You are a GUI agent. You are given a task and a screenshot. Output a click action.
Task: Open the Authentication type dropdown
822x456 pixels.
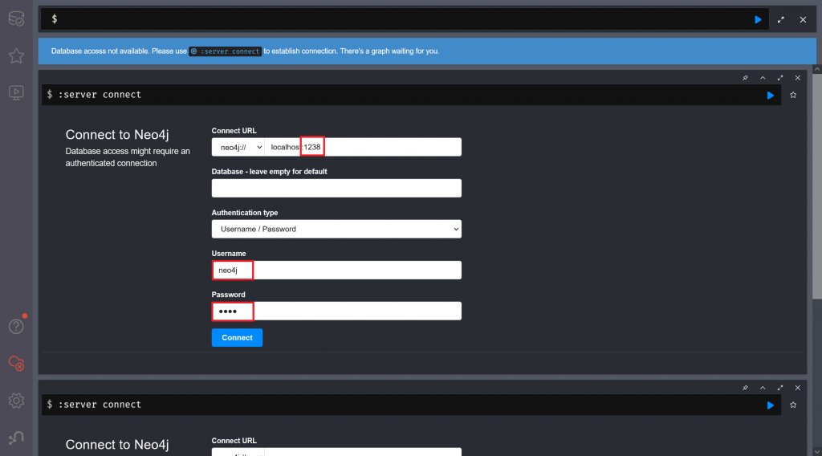click(336, 229)
